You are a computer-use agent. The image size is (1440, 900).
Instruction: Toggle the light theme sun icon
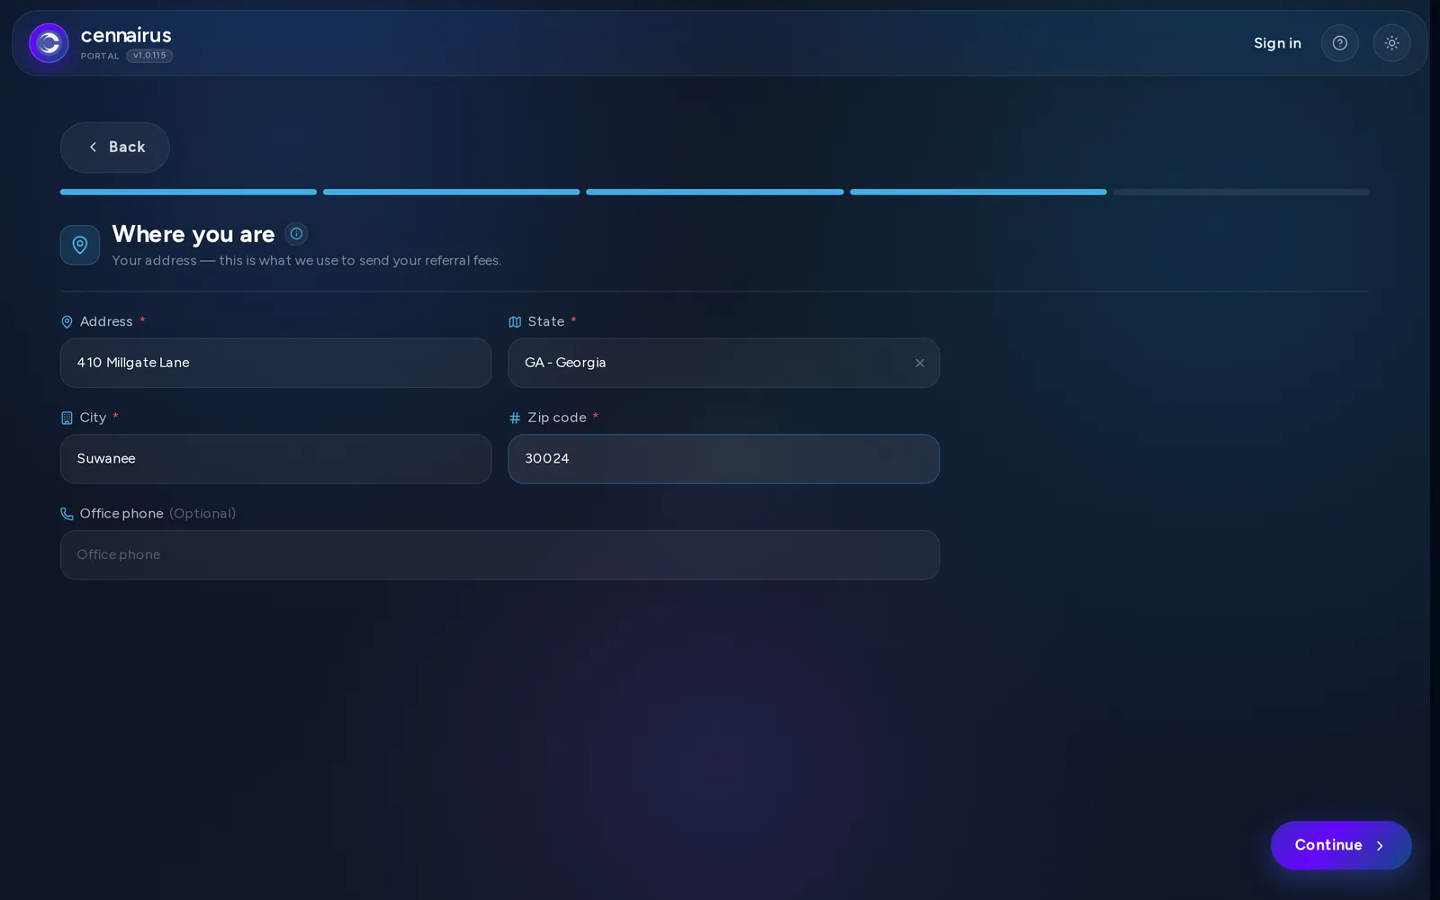[1391, 43]
